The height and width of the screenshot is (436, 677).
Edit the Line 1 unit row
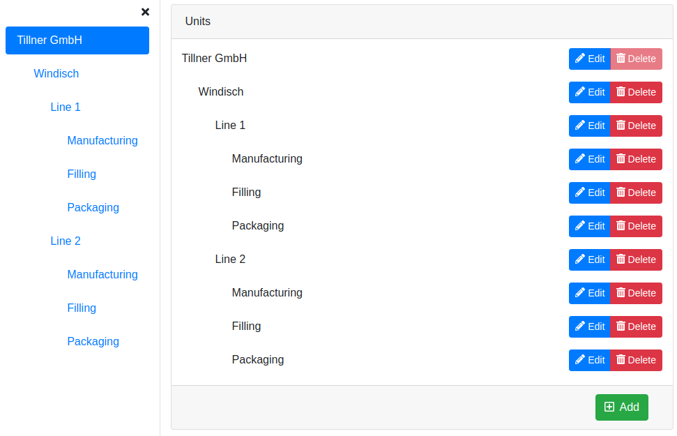click(590, 126)
